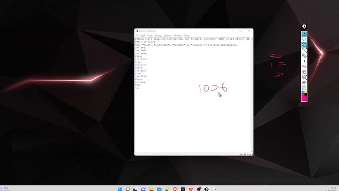
Task: Open File Explorer from taskbar
Action: (151, 189)
